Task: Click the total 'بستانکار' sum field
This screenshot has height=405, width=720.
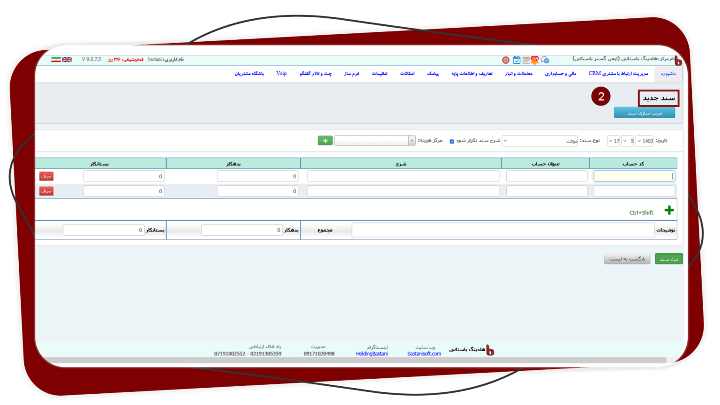Action: coord(104,230)
